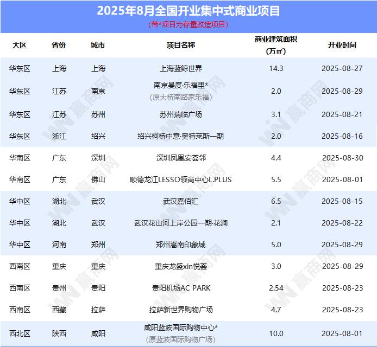Viewport: 377px width, 347px height.
Task: Click the 郑州嵩南印象城 project name
Action: (x=180, y=245)
